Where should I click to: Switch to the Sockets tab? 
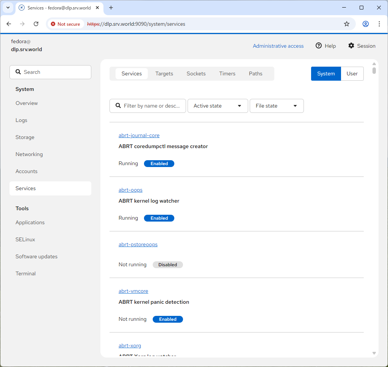click(x=196, y=74)
